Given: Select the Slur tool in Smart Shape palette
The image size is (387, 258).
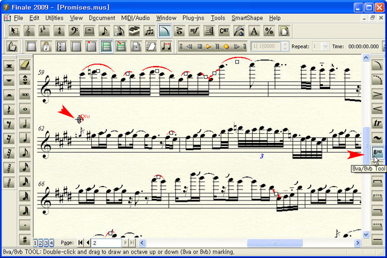Looking at the screenshot, I should click(377, 65).
